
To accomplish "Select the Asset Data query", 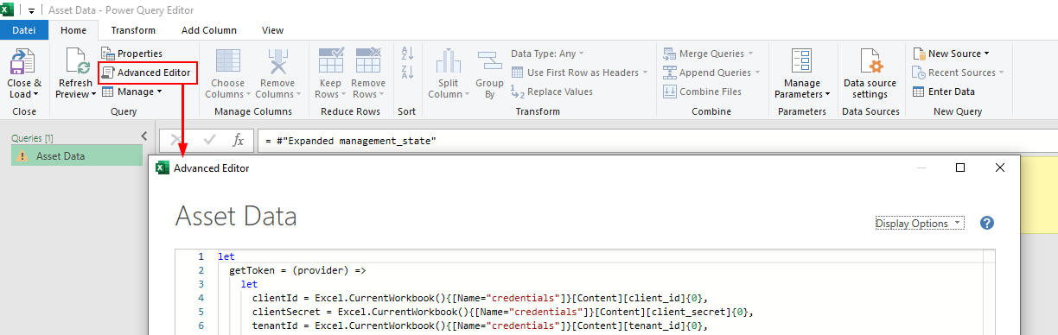I will [76, 156].
